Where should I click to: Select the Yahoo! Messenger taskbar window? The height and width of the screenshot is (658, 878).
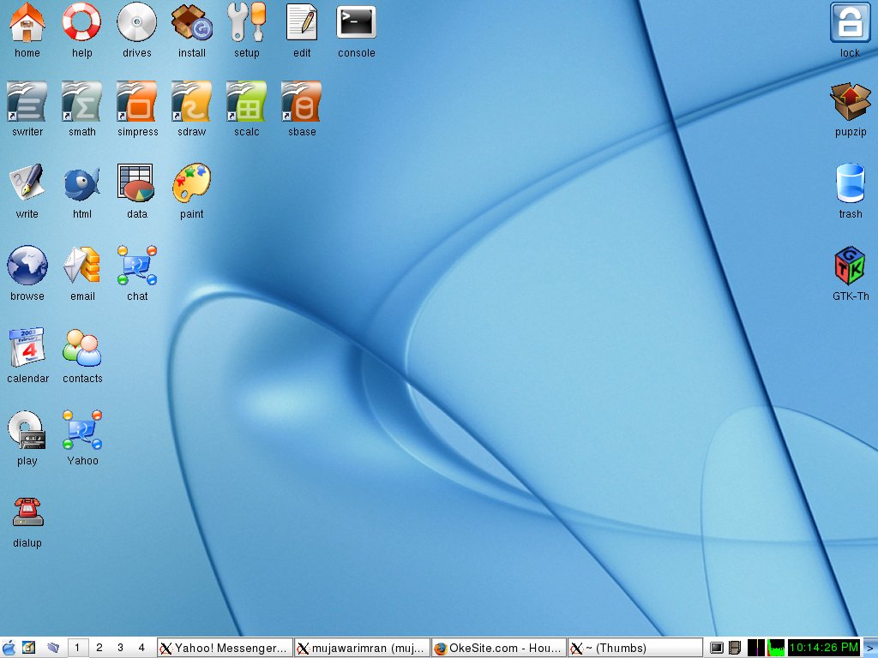click(225, 648)
